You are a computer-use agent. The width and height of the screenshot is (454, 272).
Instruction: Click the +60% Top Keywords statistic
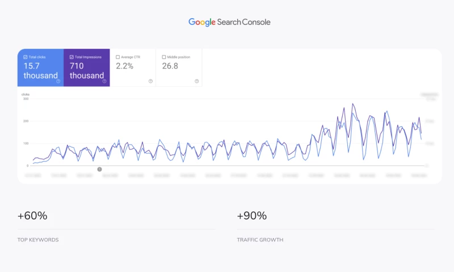tap(32, 215)
